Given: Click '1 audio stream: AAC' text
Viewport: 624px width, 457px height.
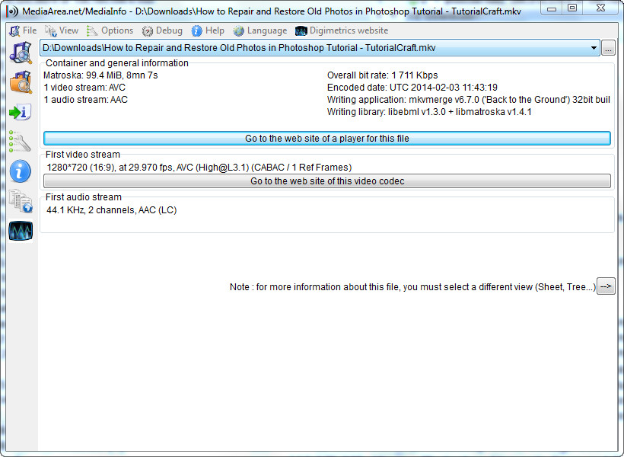Looking at the screenshot, I should click(85, 100).
